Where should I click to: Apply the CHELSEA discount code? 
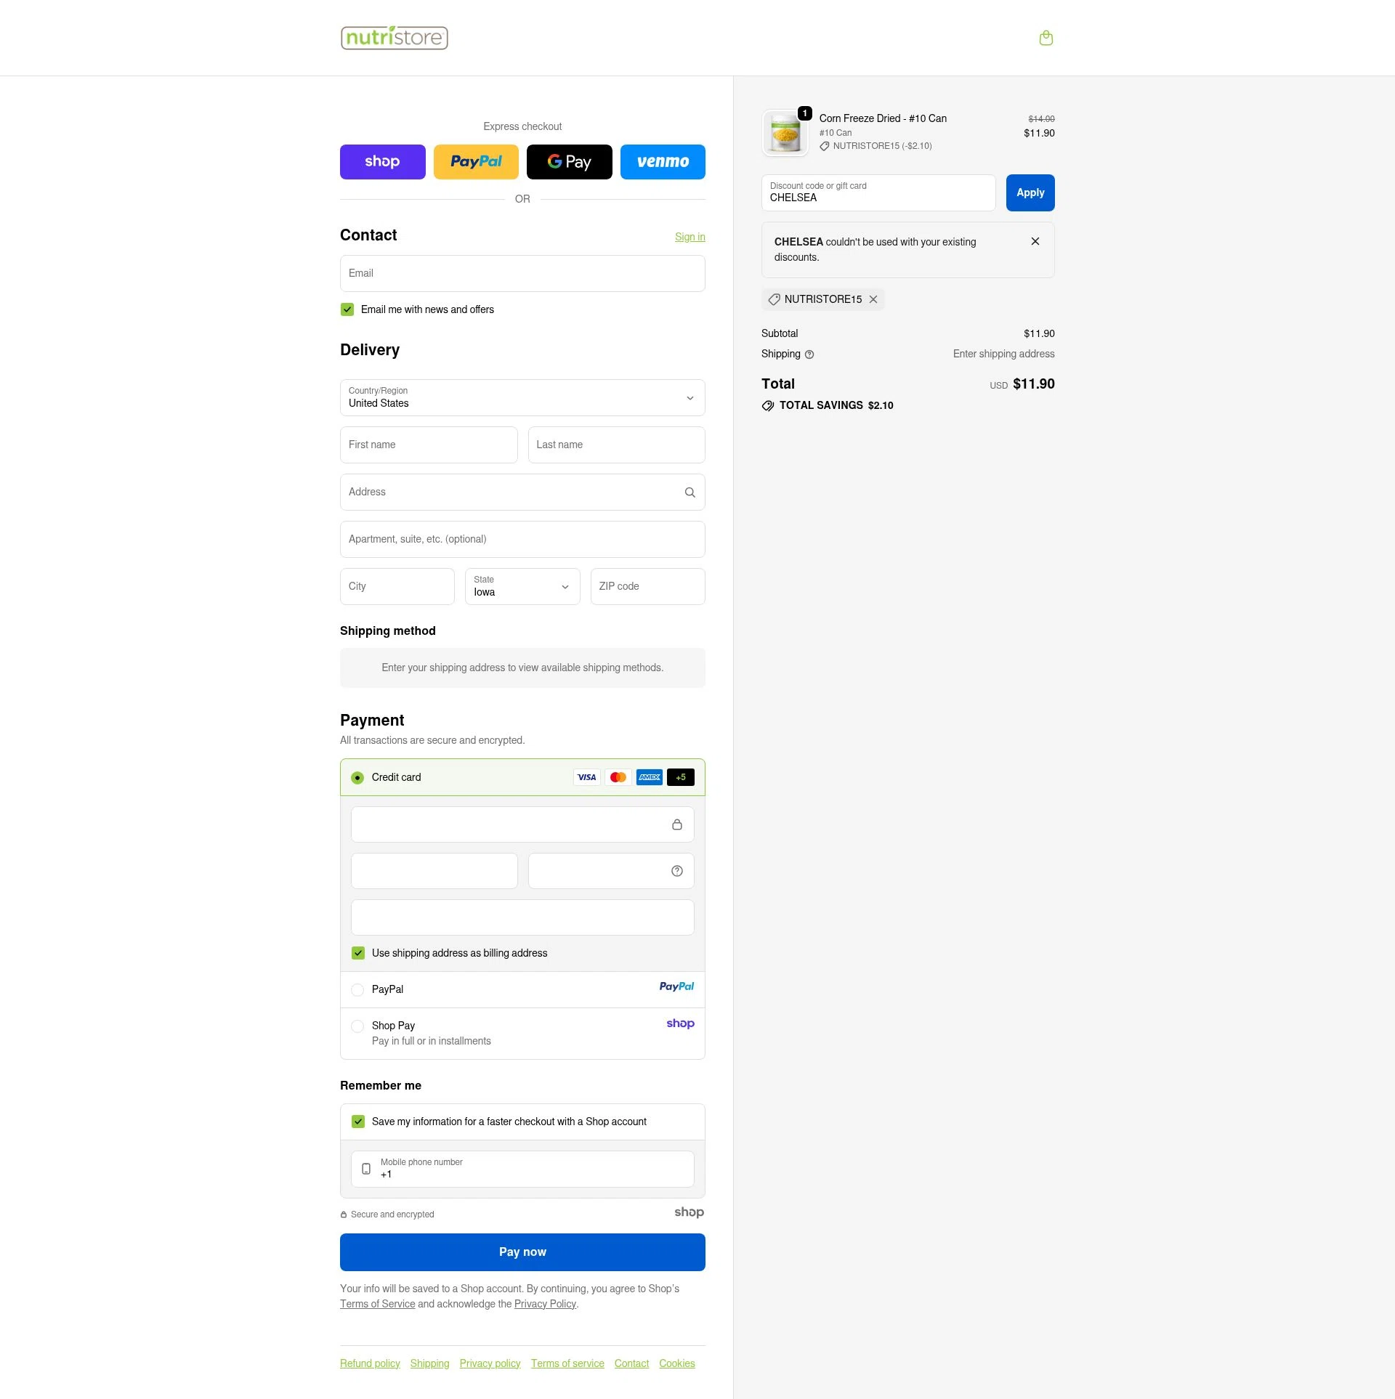pyautogui.click(x=1030, y=192)
